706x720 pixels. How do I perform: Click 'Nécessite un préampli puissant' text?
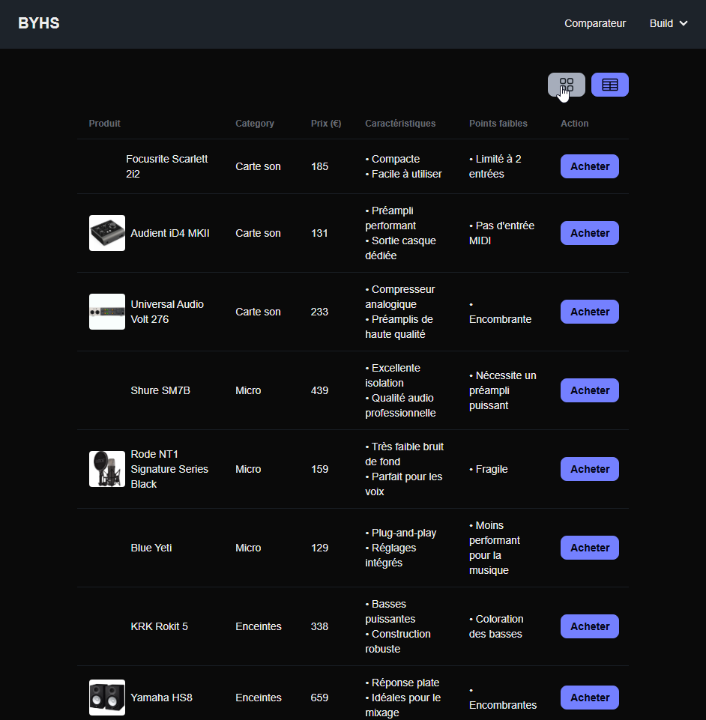[502, 390]
